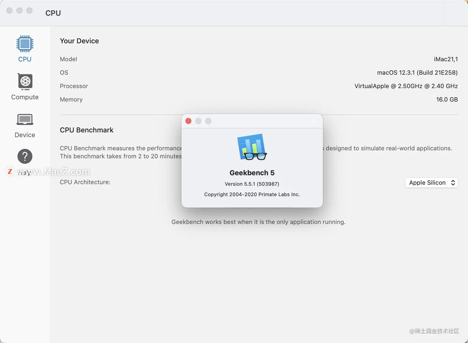
Task: Click the model value iMac21,1
Action: tap(446, 59)
